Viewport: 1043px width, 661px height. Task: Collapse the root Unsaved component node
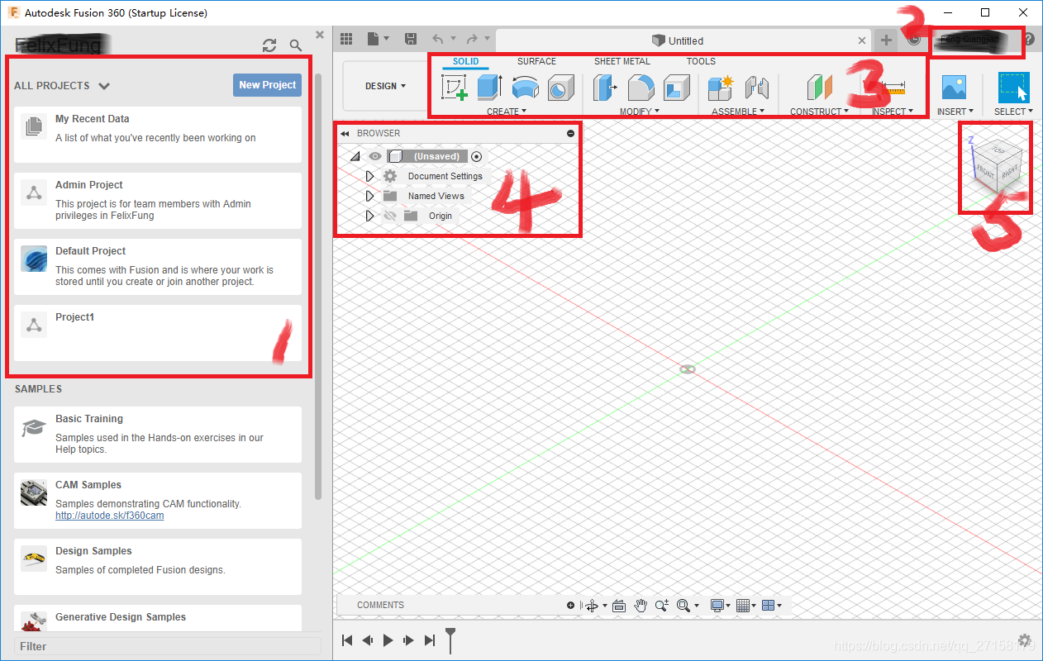[355, 156]
